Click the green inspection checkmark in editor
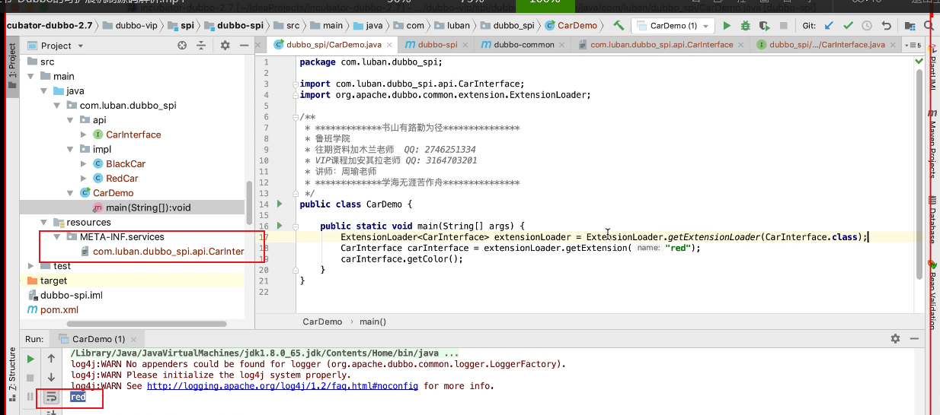Screen dimensions: 940x415 [x=919, y=62]
